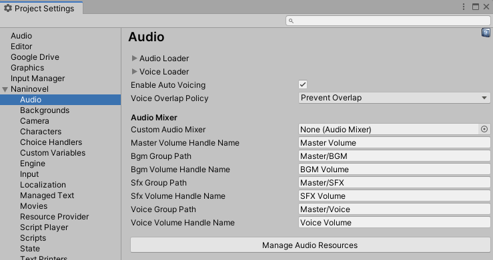
Task: Open Script Player under Naninovel
Action: [44, 227]
